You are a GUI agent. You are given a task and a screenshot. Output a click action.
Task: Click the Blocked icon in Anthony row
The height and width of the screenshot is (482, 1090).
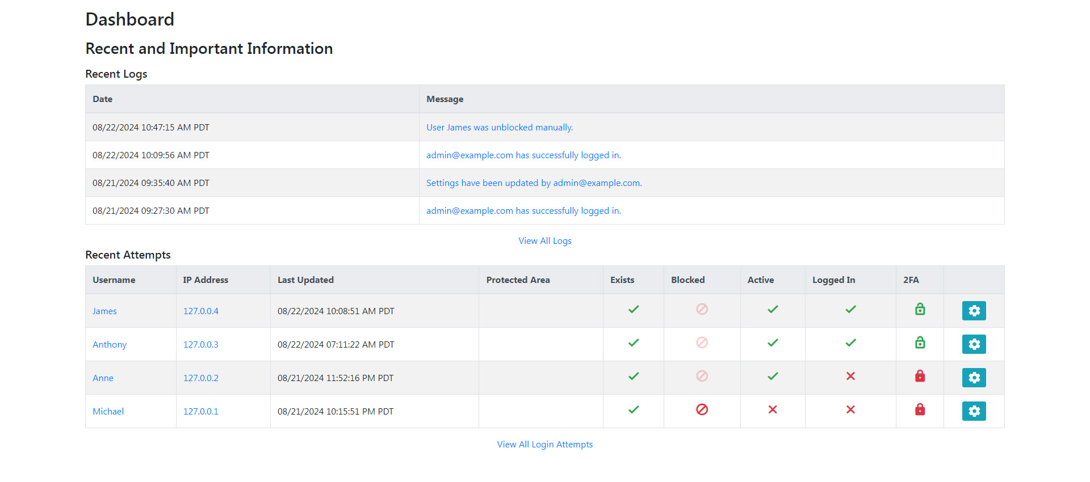coord(702,343)
